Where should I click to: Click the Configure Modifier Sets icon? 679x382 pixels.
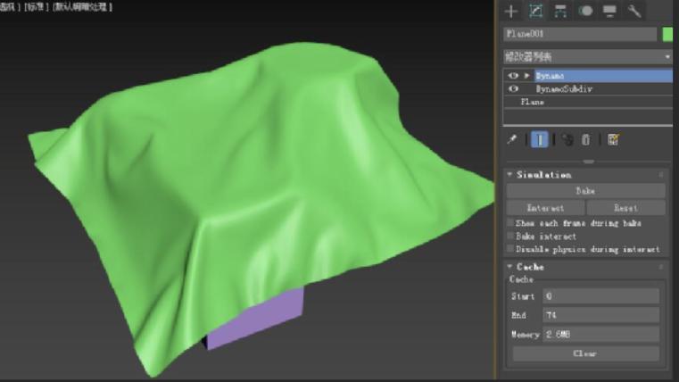(613, 139)
